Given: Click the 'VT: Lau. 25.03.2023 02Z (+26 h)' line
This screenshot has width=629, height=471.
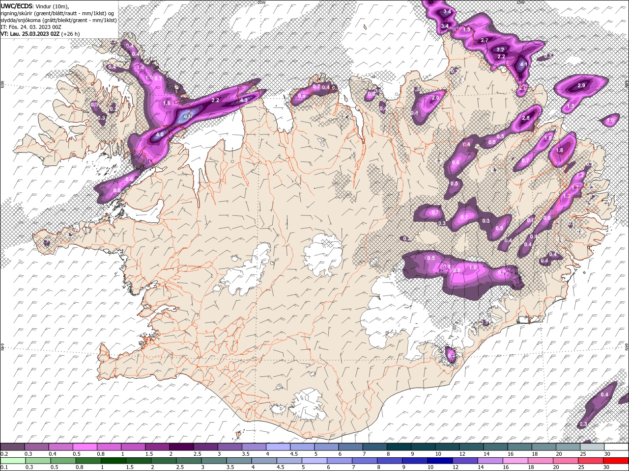Looking at the screenshot, I should click(40, 34).
